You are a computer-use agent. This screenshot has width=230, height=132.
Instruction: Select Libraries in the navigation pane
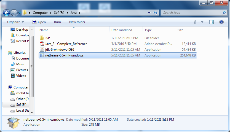pyautogui.click(x=17, y=53)
